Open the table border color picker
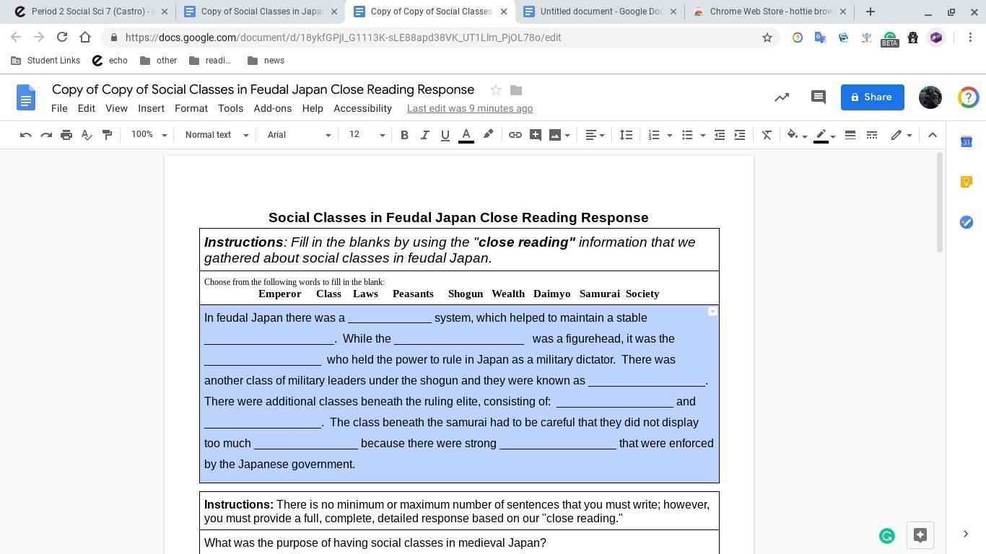The width and height of the screenshot is (986, 554). pos(824,135)
